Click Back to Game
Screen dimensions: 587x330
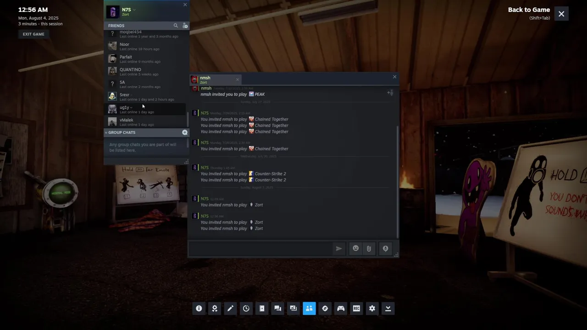pos(529,10)
